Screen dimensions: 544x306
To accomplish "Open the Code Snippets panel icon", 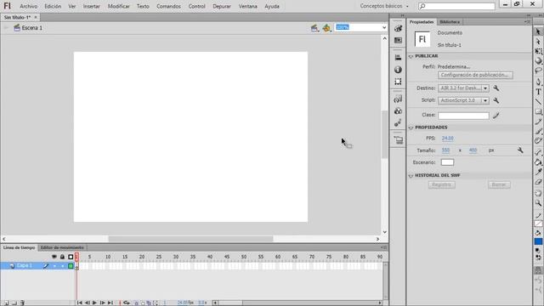I will [398, 99].
